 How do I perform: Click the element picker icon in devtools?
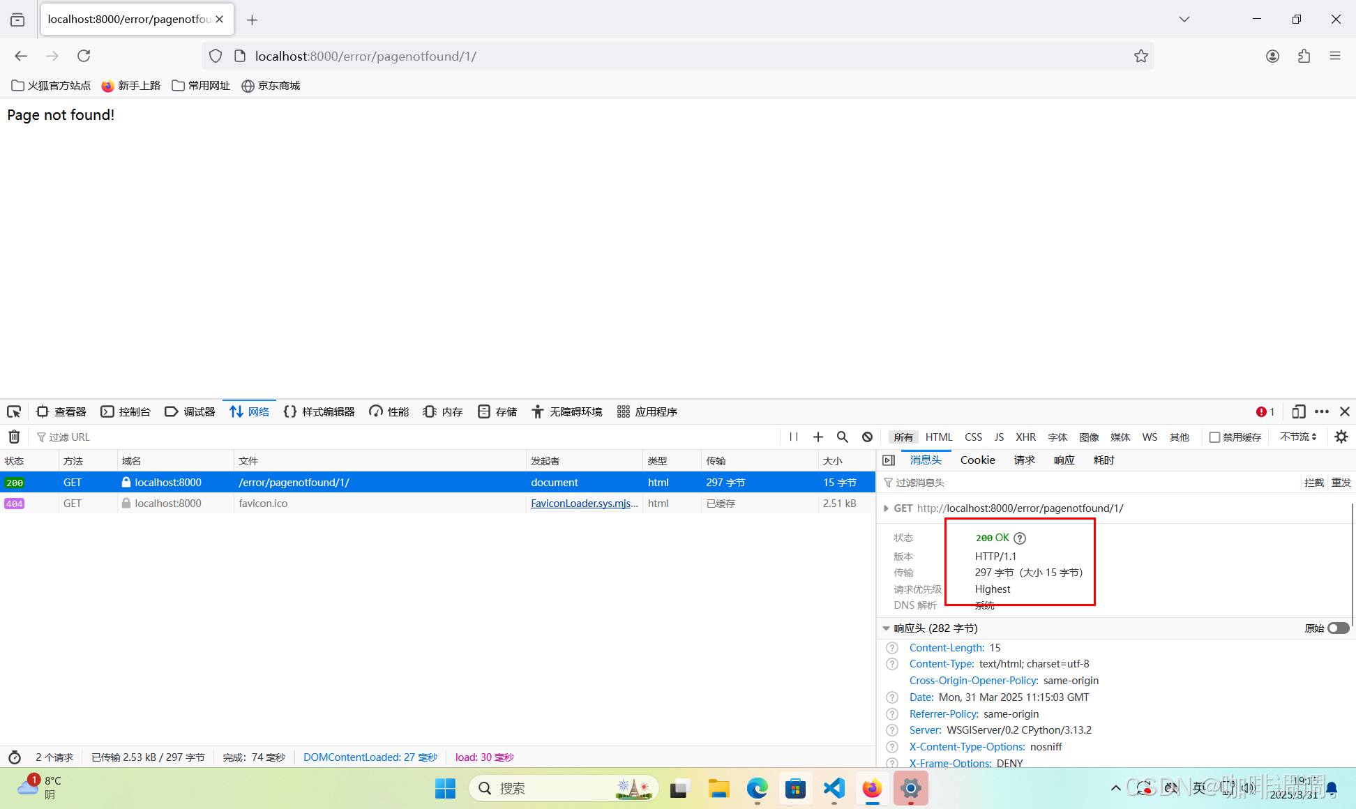14,411
